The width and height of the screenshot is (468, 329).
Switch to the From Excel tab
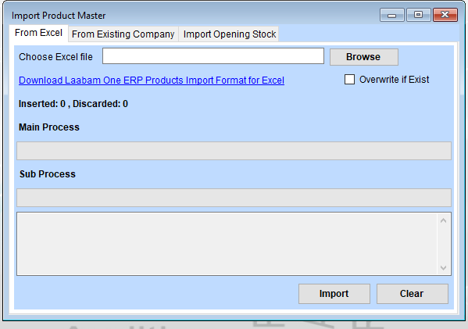(38, 33)
